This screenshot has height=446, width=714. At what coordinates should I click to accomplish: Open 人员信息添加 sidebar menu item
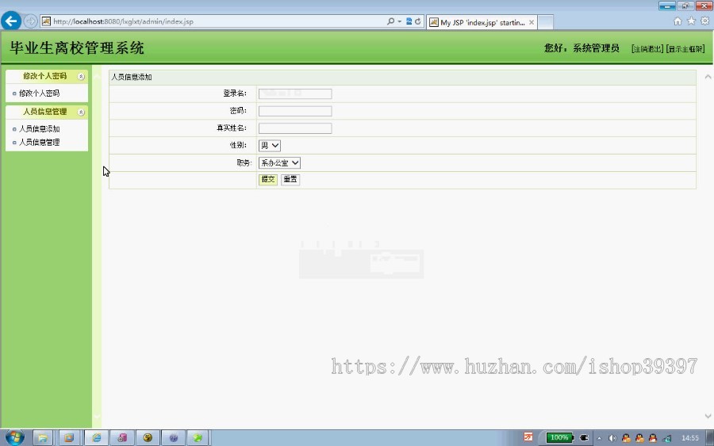39,128
